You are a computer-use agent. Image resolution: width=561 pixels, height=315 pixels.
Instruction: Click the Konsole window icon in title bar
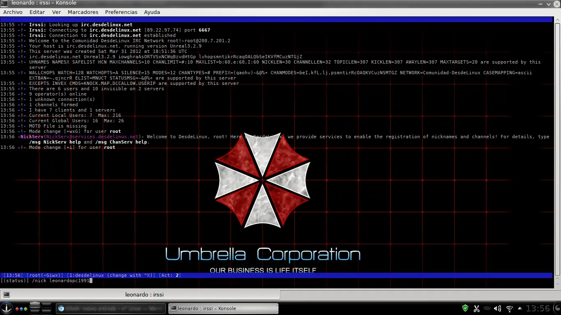[4, 3]
